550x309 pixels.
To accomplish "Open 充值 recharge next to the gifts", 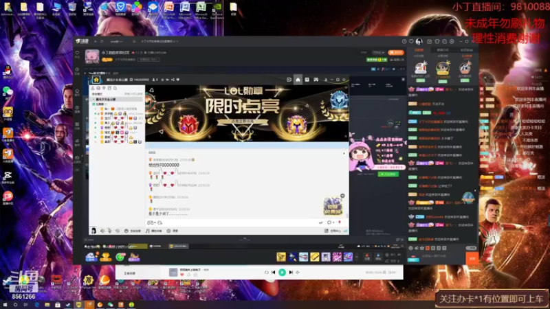I will [367, 257].
